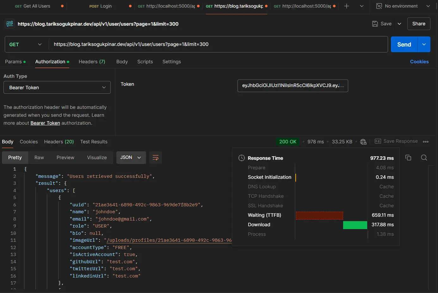Open the request Body tab

(x=122, y=62)
